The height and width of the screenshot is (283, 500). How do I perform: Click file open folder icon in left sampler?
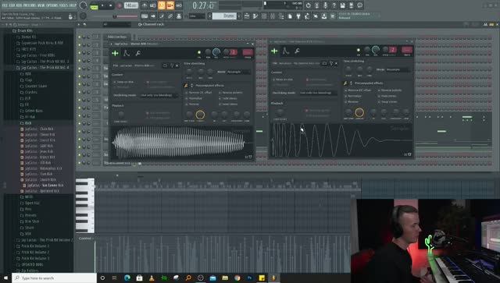tap(165, 65)
